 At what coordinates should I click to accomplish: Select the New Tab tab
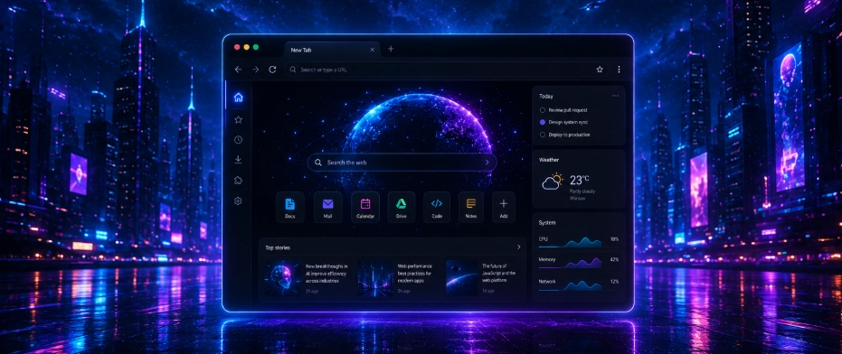pyautogui.click(x=333, y=50)
